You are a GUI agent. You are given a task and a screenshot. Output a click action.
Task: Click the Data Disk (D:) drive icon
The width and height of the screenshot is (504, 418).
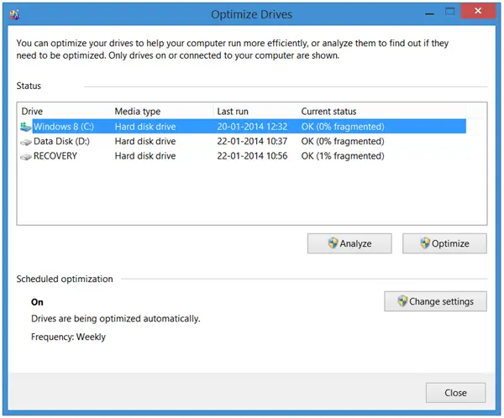coord(26,142)
